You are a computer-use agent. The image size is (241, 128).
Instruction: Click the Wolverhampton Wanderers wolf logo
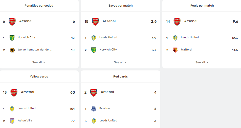(x=12, y=50)
